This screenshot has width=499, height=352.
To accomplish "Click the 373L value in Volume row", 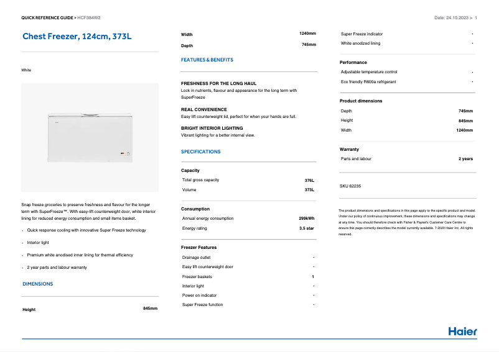I will [x=309, y=190].
